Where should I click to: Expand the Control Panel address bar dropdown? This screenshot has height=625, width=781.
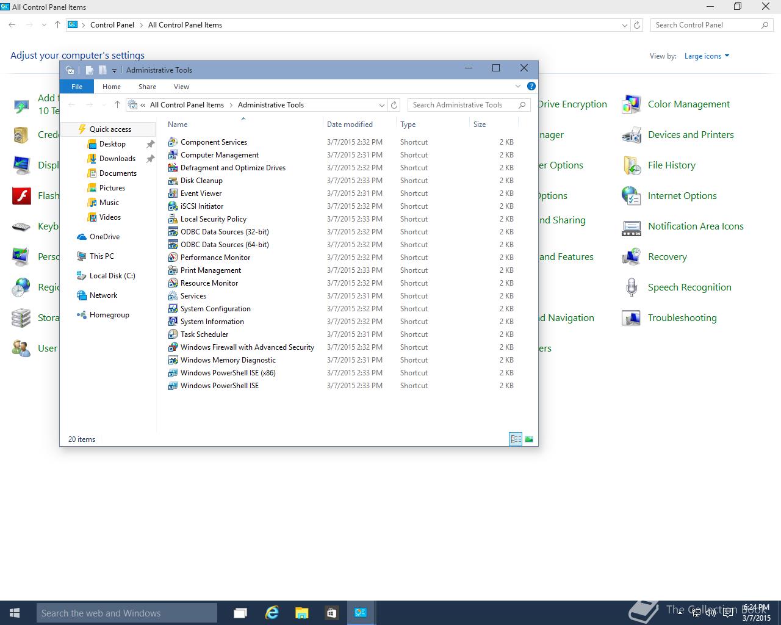[624, 25]
